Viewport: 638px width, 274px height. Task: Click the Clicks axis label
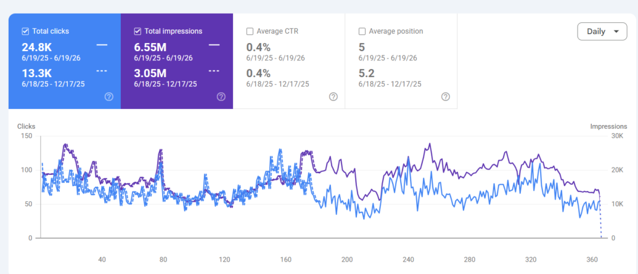(26, 126)
